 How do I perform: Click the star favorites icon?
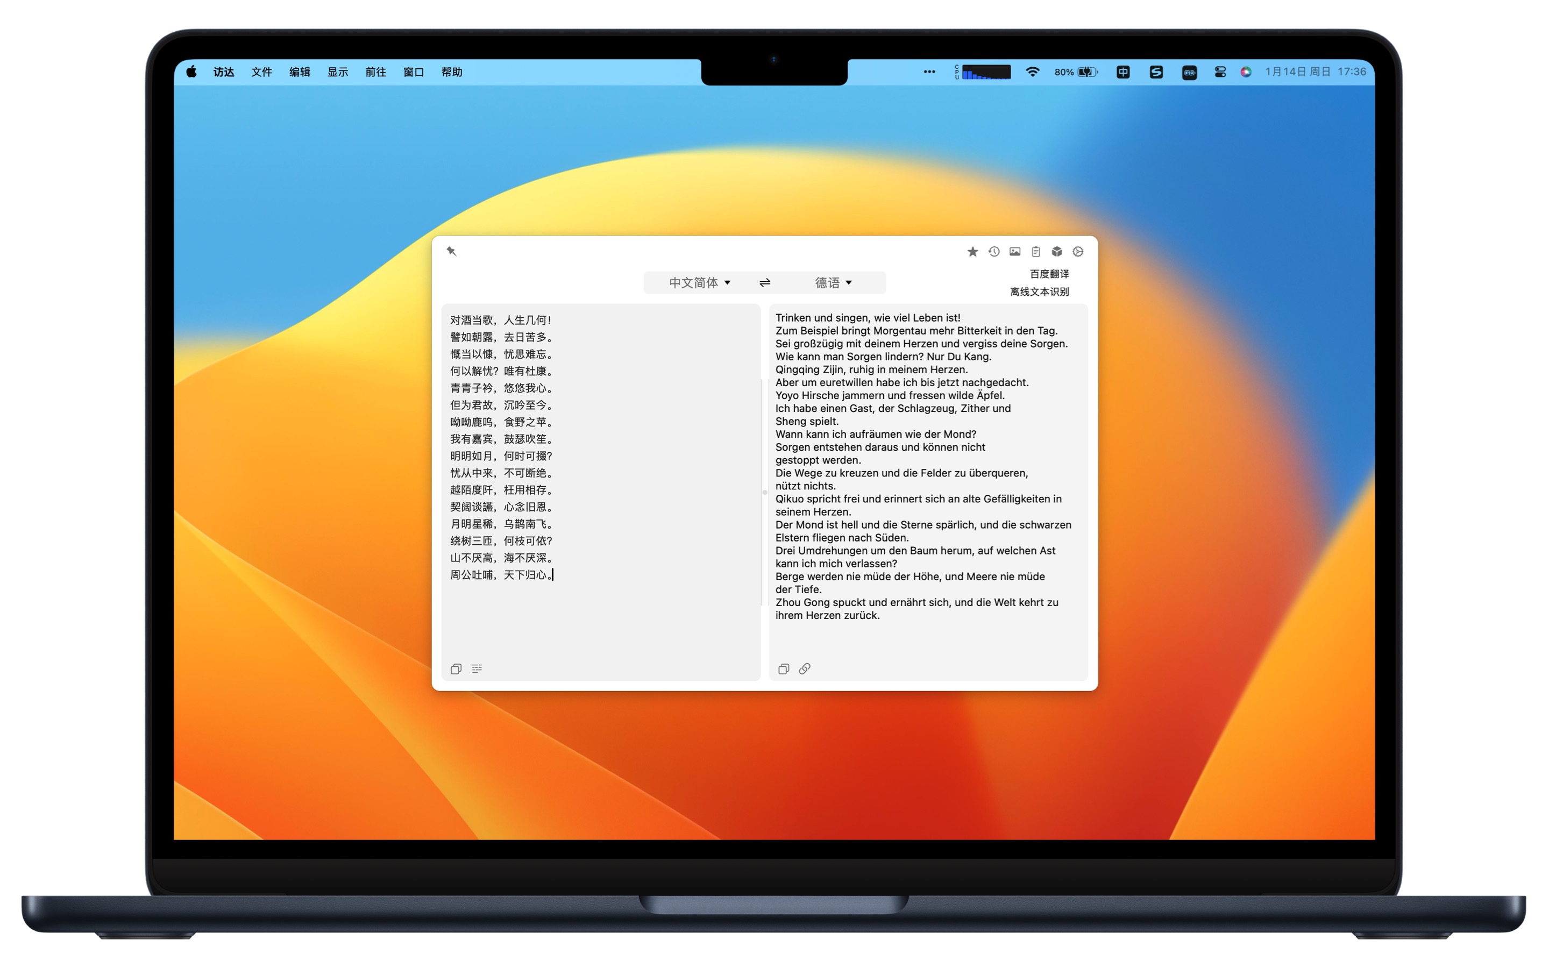pyautogui.click(x=972, y=252)
